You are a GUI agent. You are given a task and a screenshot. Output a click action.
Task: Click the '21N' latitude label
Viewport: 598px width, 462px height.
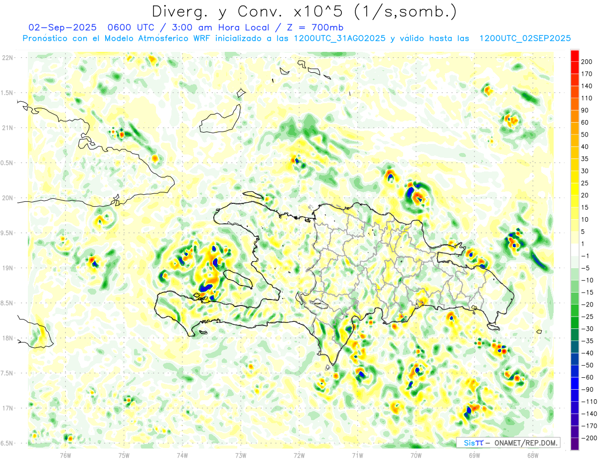pyautogui.click(x=8, y=128)
